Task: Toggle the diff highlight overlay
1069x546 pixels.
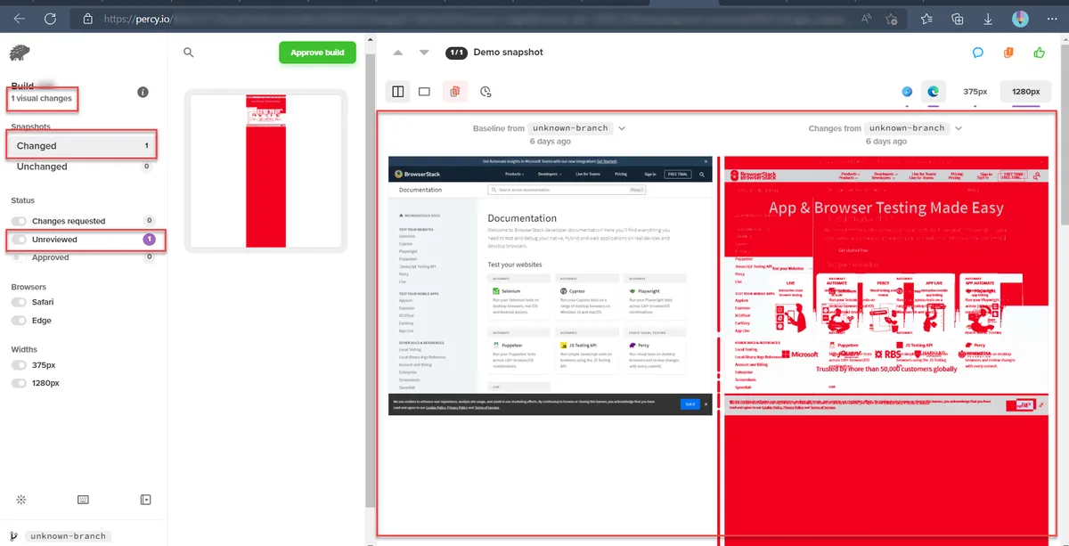Action: (x=454, y=91)
